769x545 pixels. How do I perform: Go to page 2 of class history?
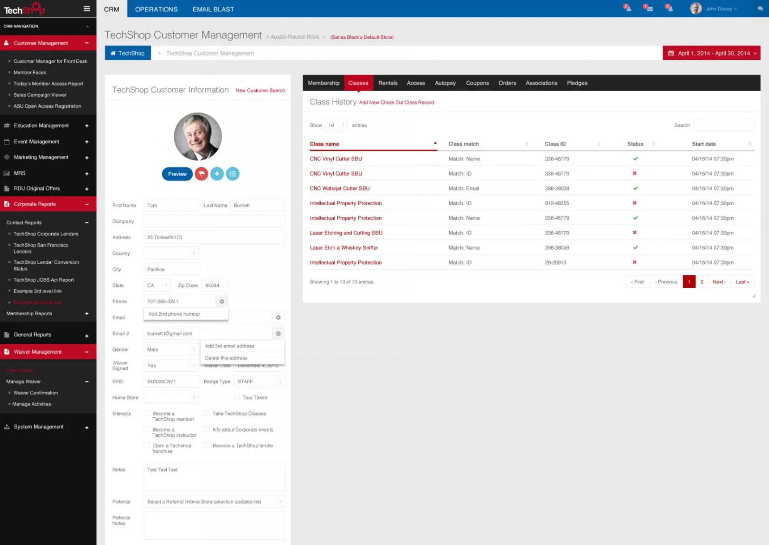click(702, 282)
